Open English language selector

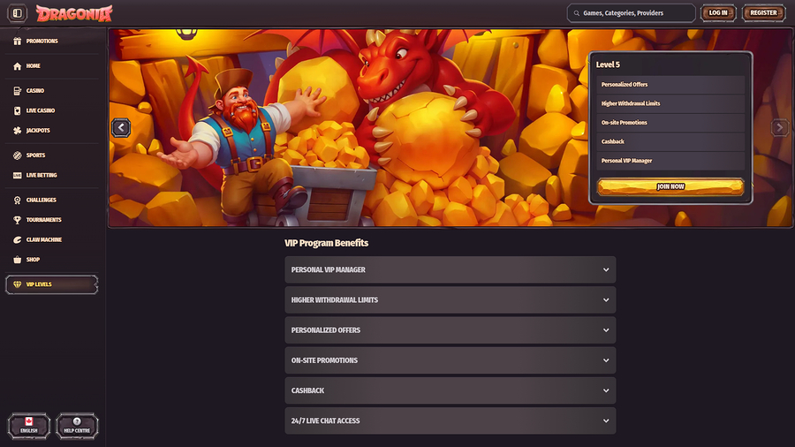click(x=29, y=426)
